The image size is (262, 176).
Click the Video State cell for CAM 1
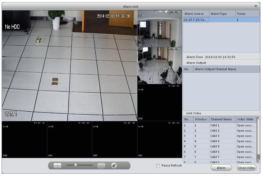coord(246,125)
